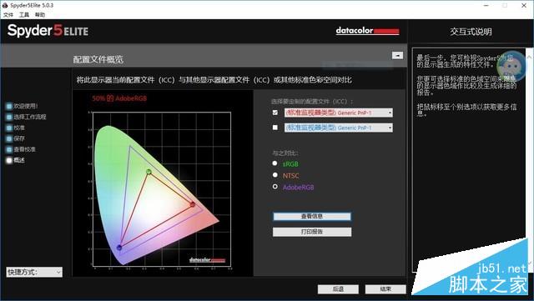Viewport: 534px width, 301px height.
Task: Click the blue primary point on gamut chart
Action: [119, 248]
